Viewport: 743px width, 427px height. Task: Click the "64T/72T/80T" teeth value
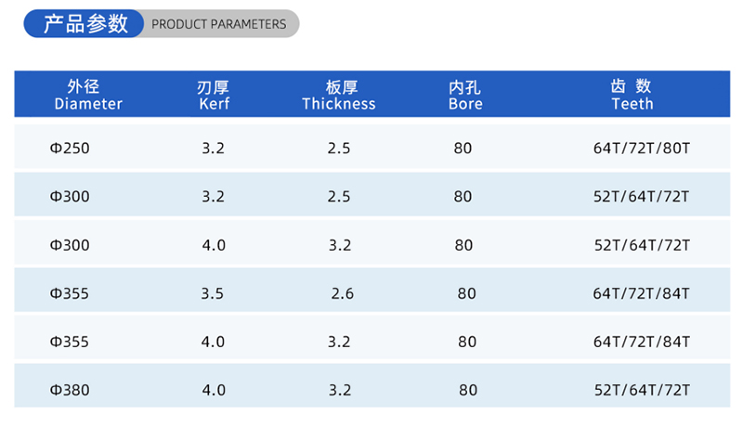point(642,148)
